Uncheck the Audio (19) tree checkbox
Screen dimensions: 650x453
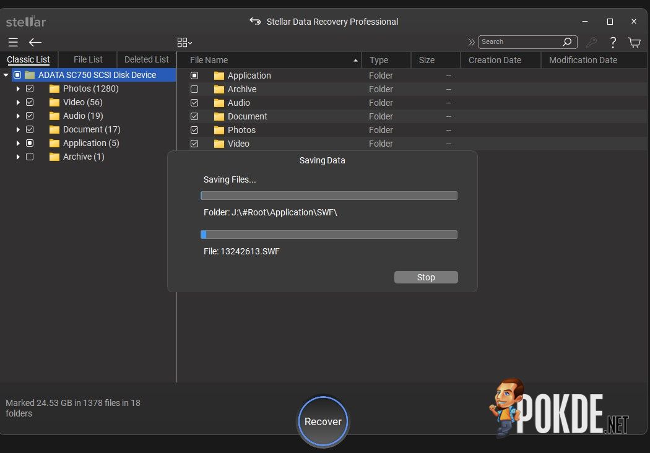[30, 116]
